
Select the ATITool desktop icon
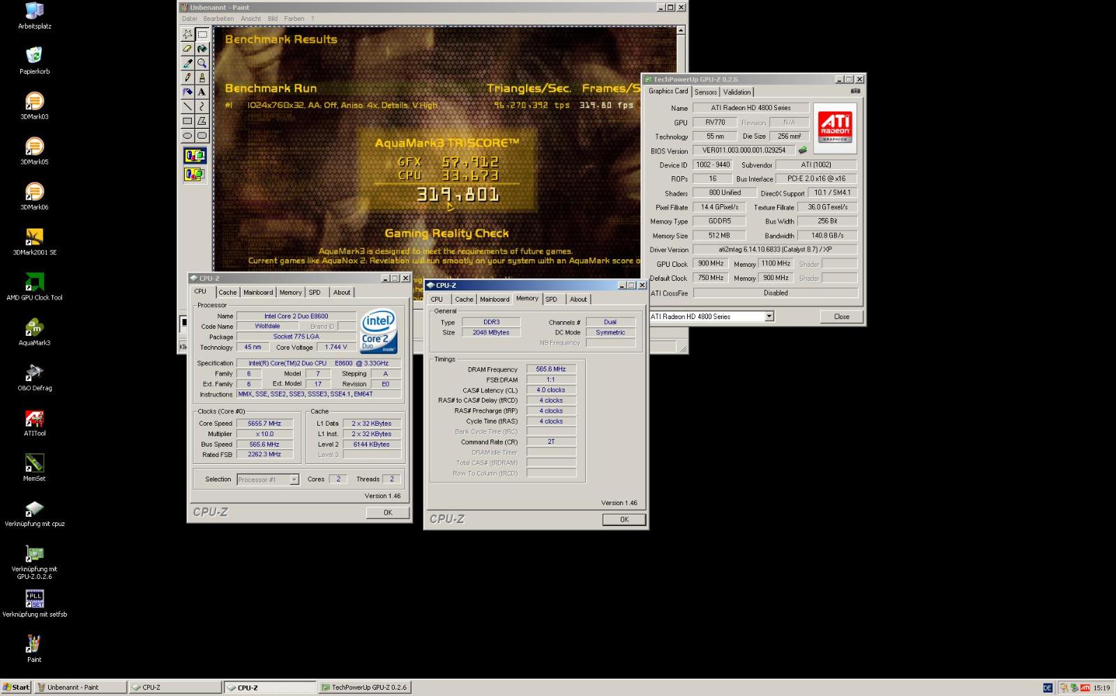point(34,423)
